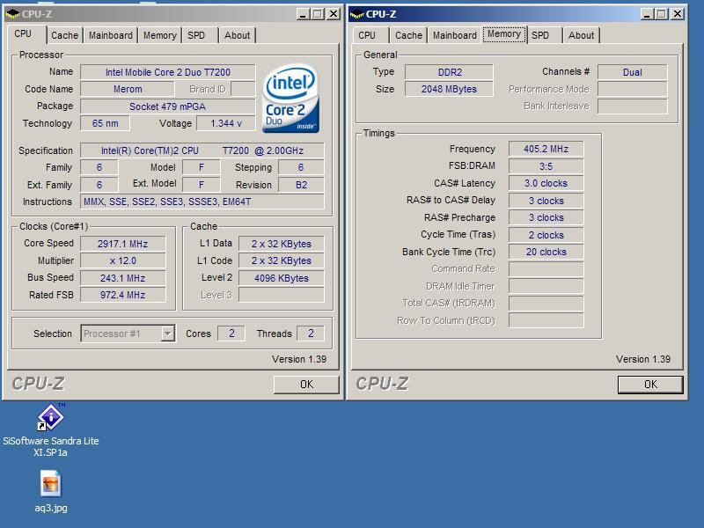Click the L1 Code value '2 x 32 KBytes'
Viewport: 704px width, 528px height.
coord(282,260)
